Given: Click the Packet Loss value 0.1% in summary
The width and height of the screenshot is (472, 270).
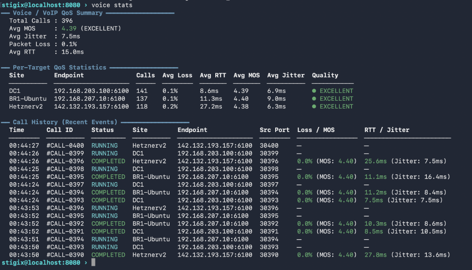Looking at the screenshot, I should (x=69, y=44).
